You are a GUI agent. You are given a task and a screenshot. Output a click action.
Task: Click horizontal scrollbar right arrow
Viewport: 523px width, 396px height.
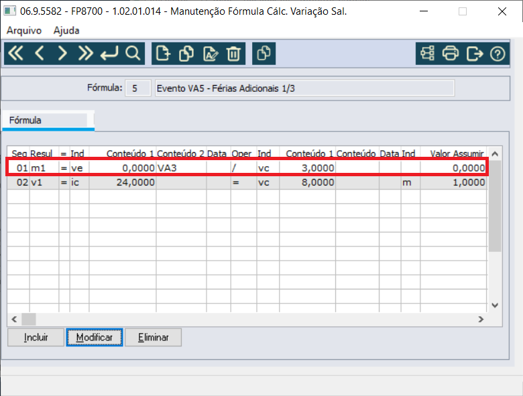(x=481, y=320)
